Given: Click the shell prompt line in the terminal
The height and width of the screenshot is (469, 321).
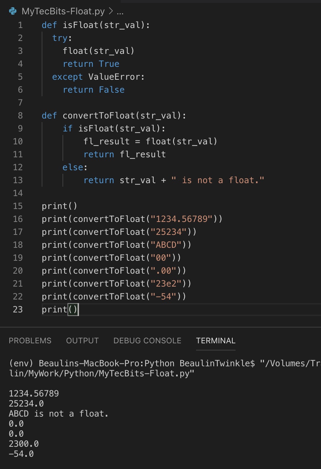Looking at the screenshot, I should [108, 363].
